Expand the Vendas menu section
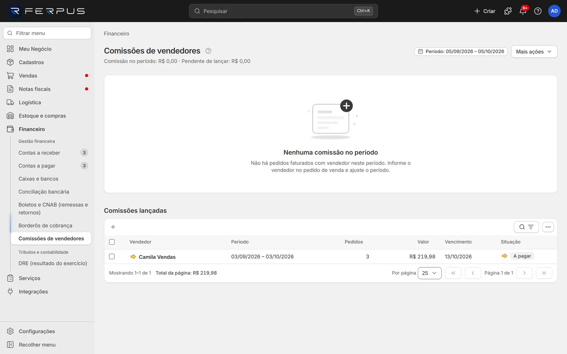This screenshot has width=567, height=354. tap(47, 76)
